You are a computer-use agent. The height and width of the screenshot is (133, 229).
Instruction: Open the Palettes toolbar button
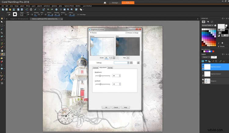(x=78, y=6)
